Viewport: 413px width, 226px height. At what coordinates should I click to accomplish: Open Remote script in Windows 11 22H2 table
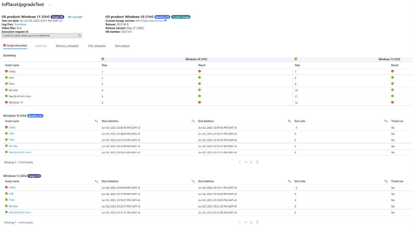[x=13, y=206]
